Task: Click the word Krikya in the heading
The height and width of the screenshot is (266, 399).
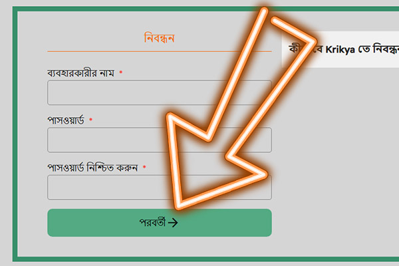Action: 340,49
